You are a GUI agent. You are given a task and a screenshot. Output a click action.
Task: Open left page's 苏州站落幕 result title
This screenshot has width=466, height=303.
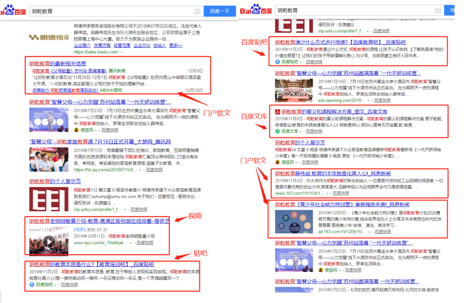(x=100, y=102)
